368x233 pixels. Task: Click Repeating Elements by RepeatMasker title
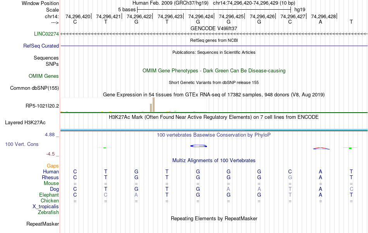[x=214, y=218]
